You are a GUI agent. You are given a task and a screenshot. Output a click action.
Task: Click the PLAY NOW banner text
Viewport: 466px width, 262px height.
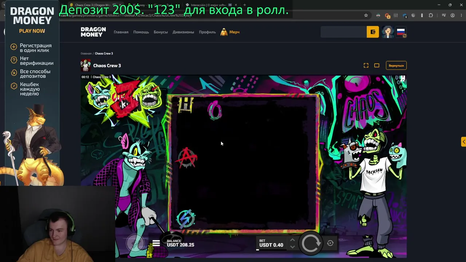32,31
